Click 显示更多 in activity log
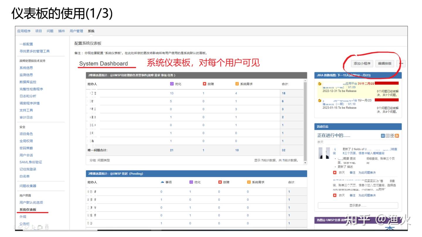This screenshot has height=237, width=422. click(x=358, y=205)
